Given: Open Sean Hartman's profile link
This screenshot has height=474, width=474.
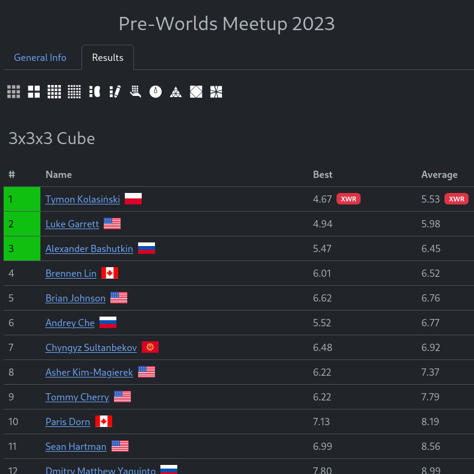Looking at the screenshot, I should coord(76,446).
